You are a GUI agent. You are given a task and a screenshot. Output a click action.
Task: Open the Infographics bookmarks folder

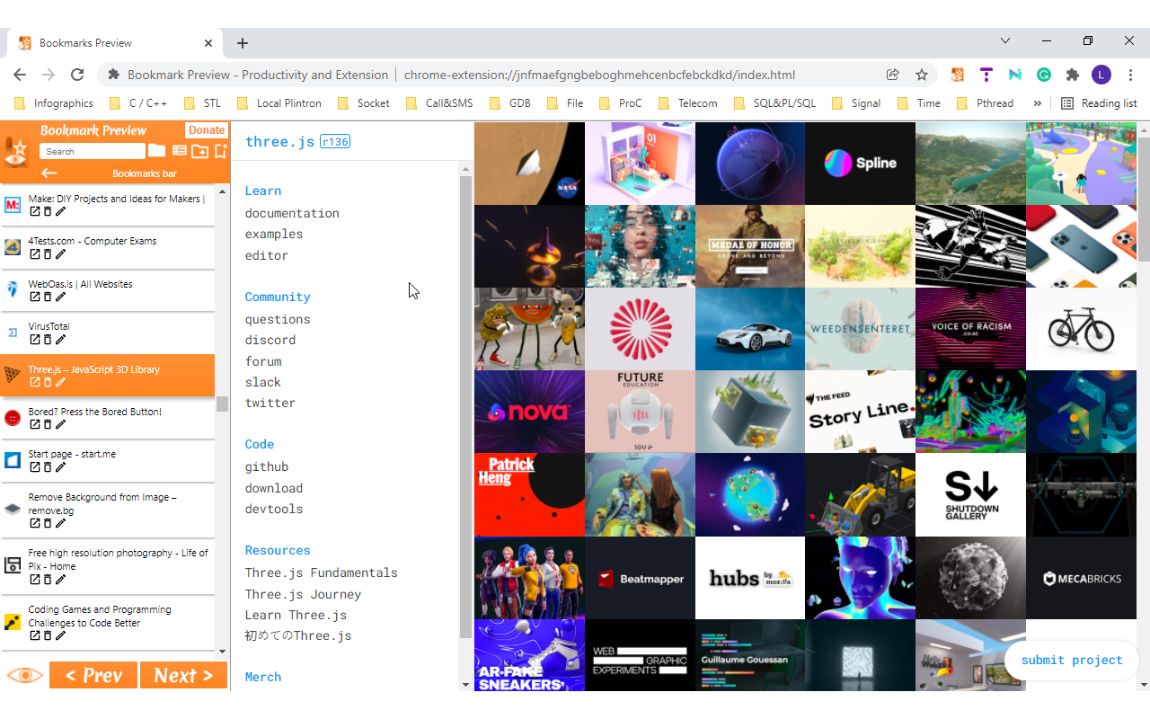55,103
